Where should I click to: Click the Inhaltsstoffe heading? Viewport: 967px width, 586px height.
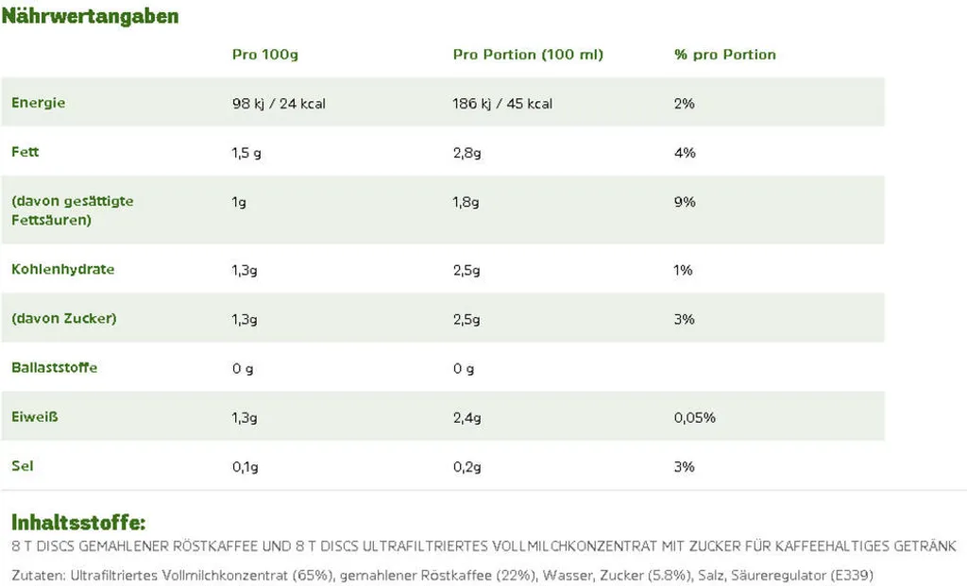[x=78, y=523]
